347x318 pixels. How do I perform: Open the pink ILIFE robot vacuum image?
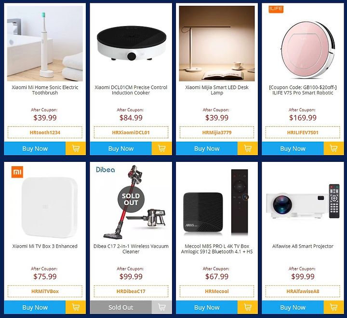coord(308,50)
